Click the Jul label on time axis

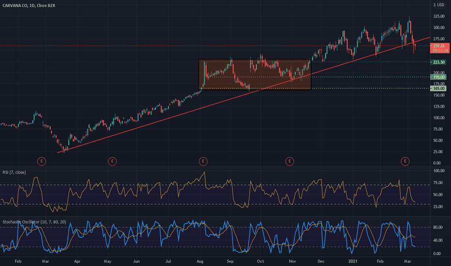168,261
